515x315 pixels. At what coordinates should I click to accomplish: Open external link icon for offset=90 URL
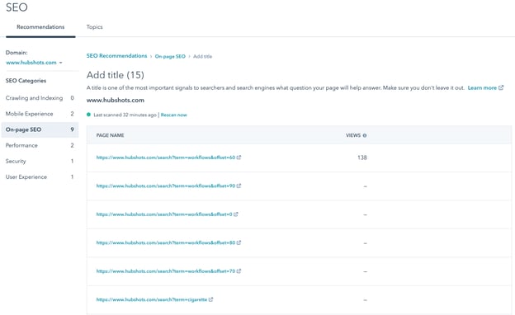[x=239, y=186]
